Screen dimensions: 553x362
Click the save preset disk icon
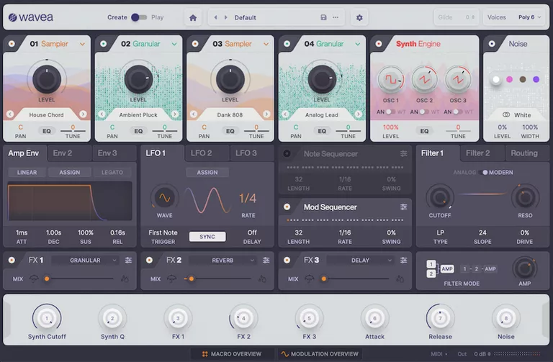click(323, 17)
